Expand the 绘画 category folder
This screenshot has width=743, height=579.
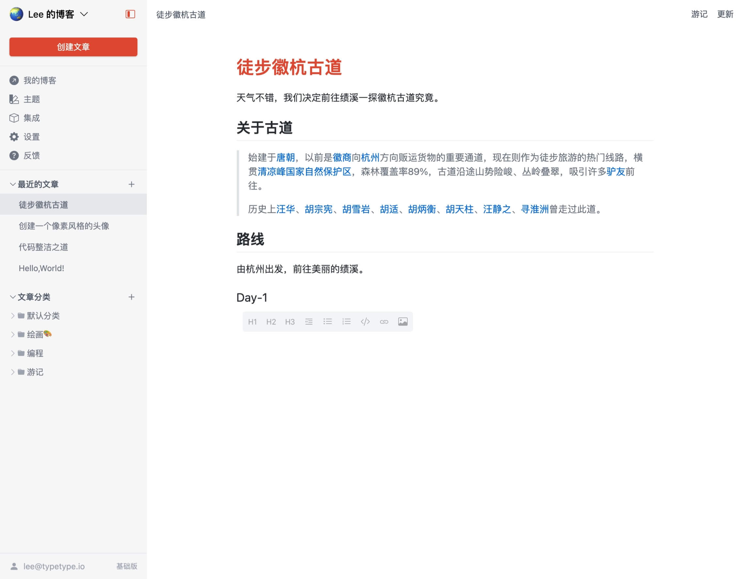13,334
